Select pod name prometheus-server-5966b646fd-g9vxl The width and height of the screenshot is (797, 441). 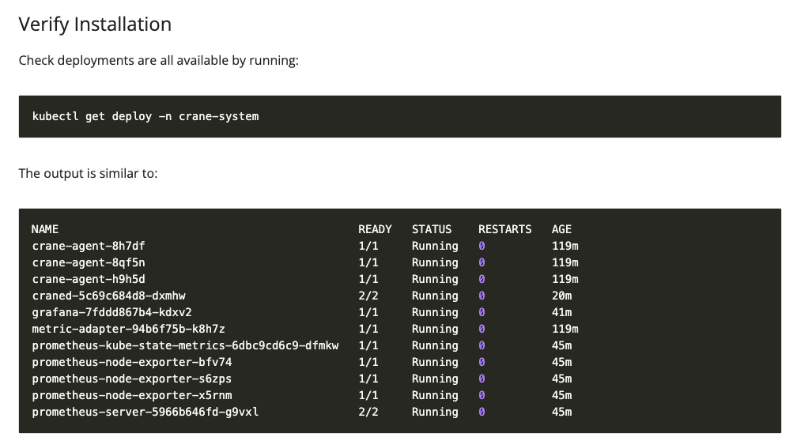coord(145,412)
